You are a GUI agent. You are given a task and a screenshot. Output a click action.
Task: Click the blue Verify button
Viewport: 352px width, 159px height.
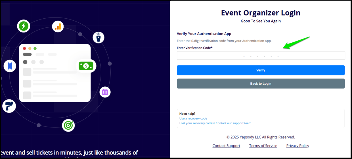pos(261,70)
